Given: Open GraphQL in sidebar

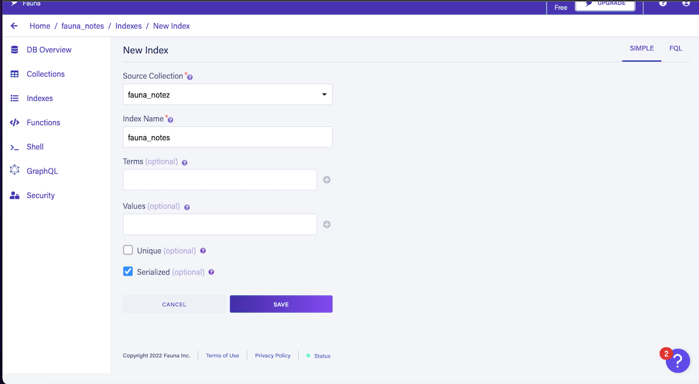Looking at the screenshot, I should click(42, 171).
